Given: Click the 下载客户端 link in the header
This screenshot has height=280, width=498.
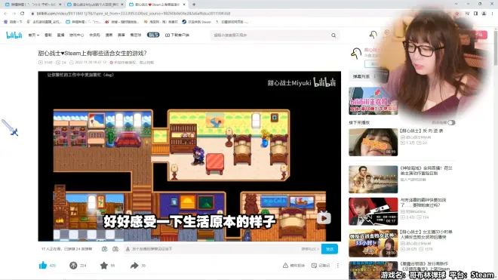Looking at the screenshot, I should coord(177,35).
